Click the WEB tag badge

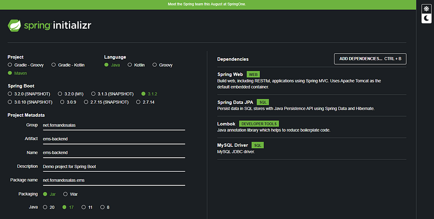pyautogui.click(x=253, y=74)
